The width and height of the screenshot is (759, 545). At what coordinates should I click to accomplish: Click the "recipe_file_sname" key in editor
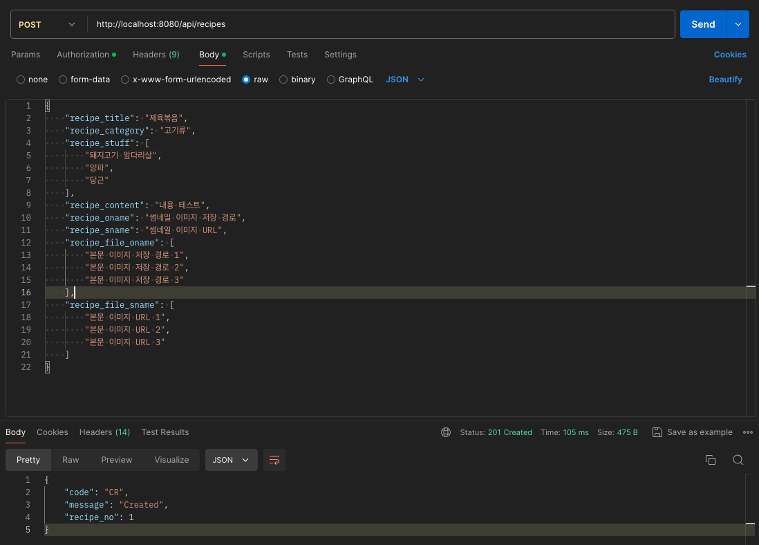pyautogui.click(x=112, y=305)
